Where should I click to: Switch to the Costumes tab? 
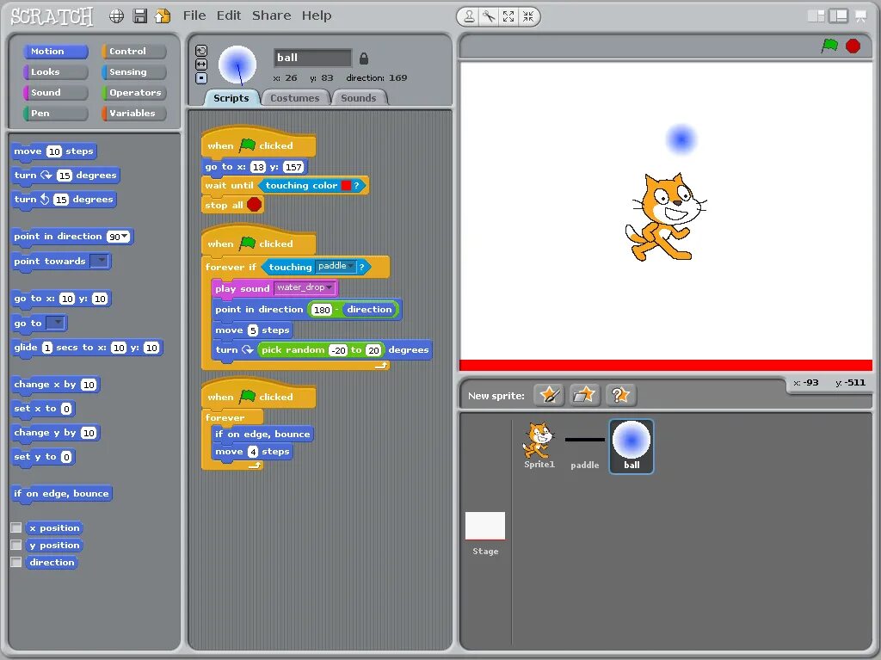click(x=295, y=98)
